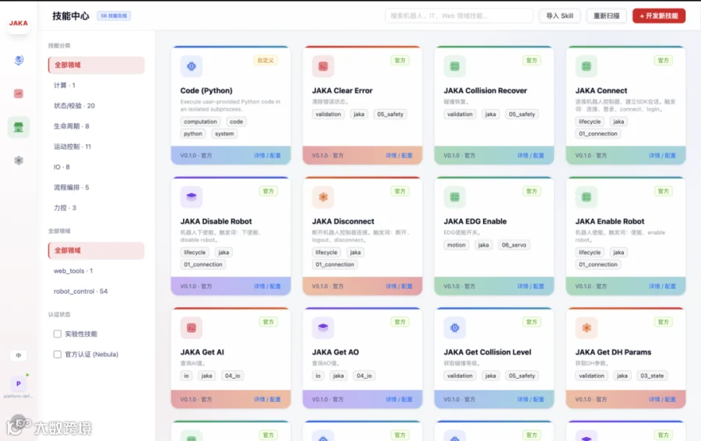
Task: Filter by 计算 · 1 category
Action: (96, 86)
